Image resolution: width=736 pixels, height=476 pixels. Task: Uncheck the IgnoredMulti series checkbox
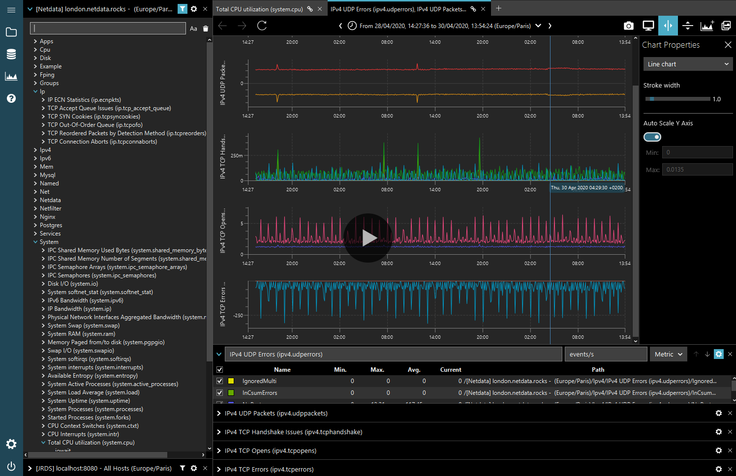pyautogui.click(x=220, y=381)
